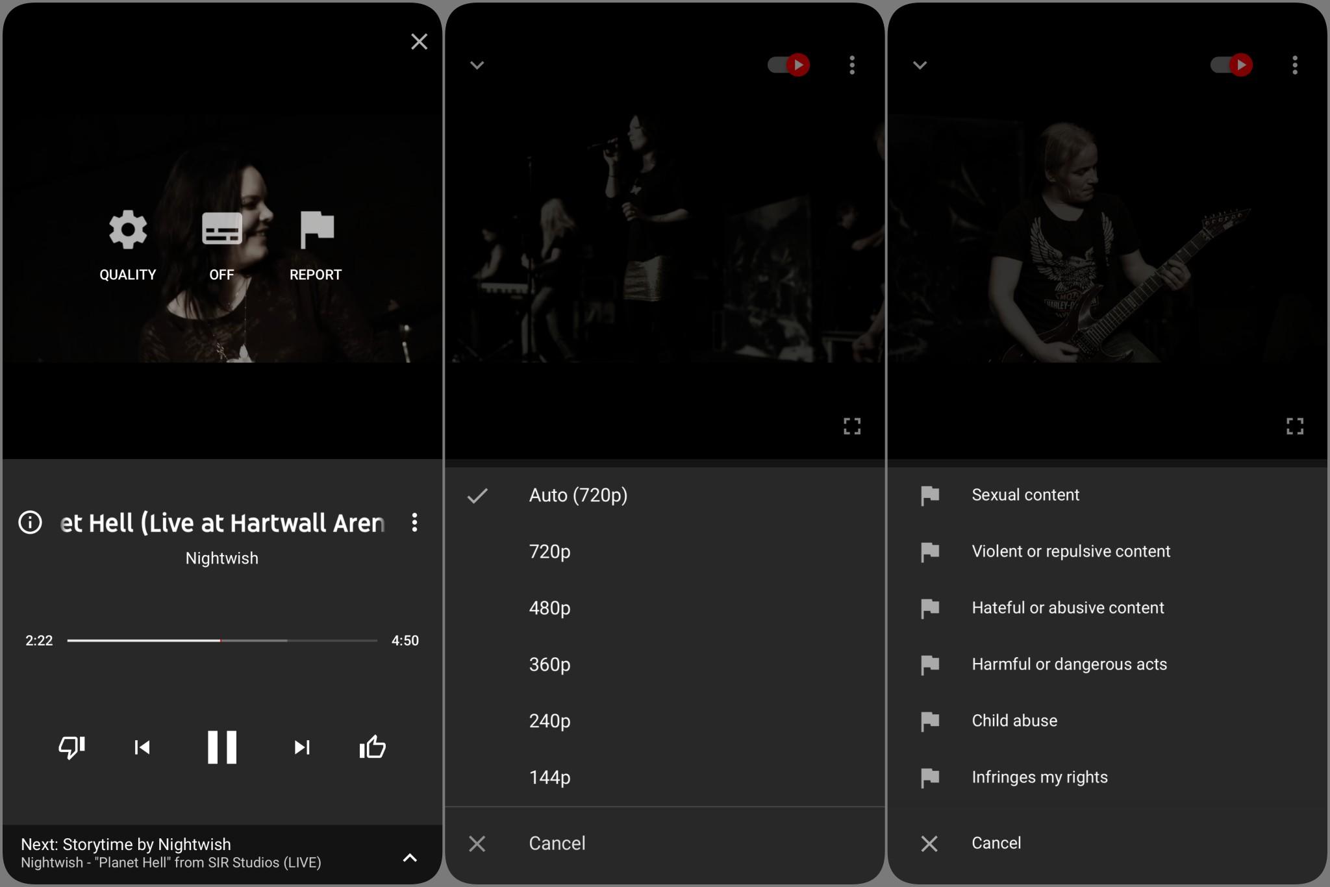Choose 240p video quality
This screenshot has height=887, width=1330.
[x=665, y=721]
